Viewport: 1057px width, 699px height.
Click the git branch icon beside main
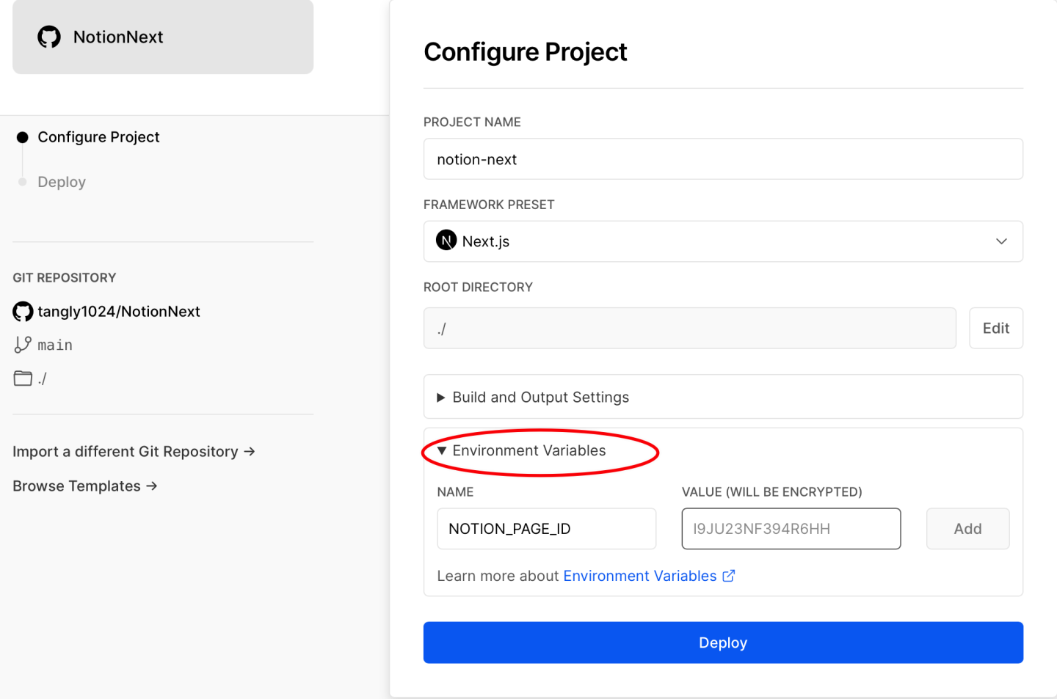[x=23, y=345]
